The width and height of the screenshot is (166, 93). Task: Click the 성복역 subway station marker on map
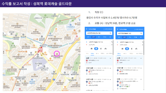click(40, 49)
